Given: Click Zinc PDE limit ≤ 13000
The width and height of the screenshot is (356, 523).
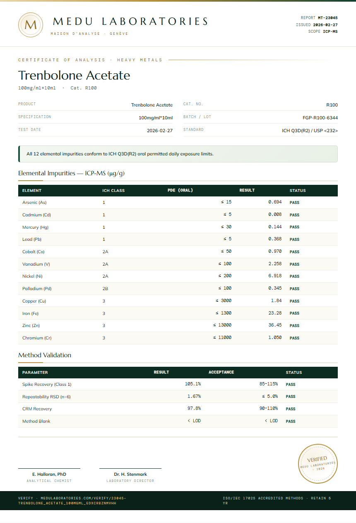Looking at the screenshot, I should click(x=222, y=325).
